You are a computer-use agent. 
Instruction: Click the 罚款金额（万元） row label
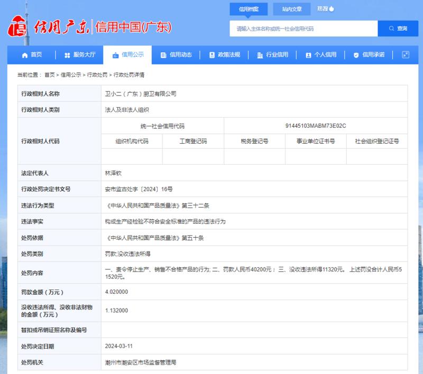pos(42,292)
